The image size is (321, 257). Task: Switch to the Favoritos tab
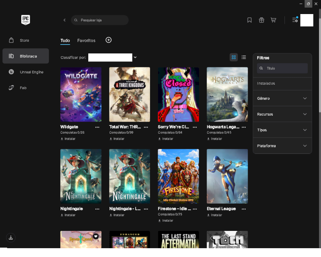point(86,41)
